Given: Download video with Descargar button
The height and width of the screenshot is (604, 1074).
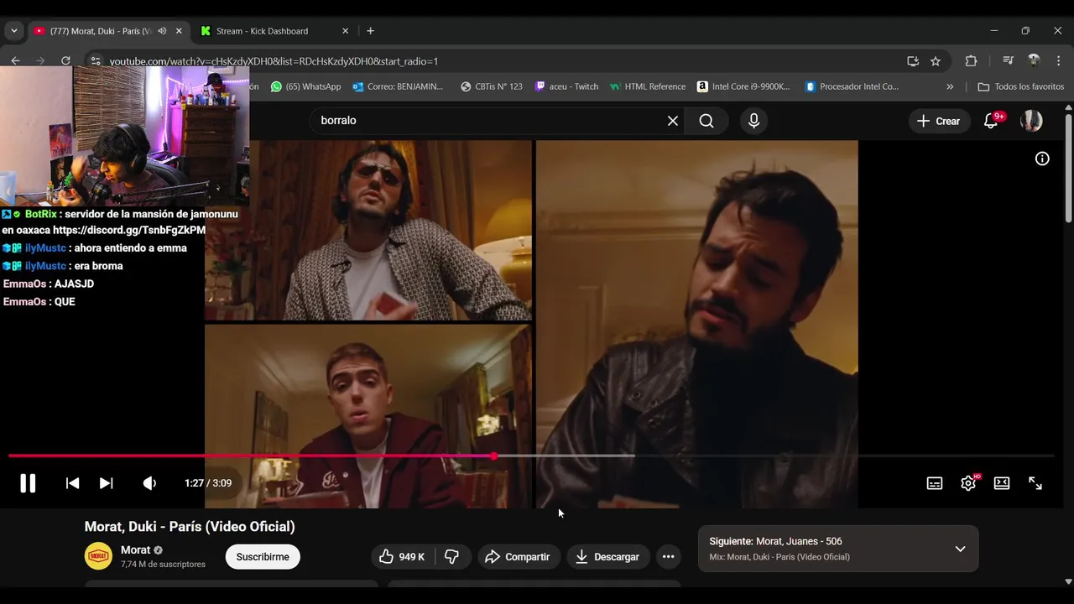Looking at the screenshot, I should (x=607, y=557).
